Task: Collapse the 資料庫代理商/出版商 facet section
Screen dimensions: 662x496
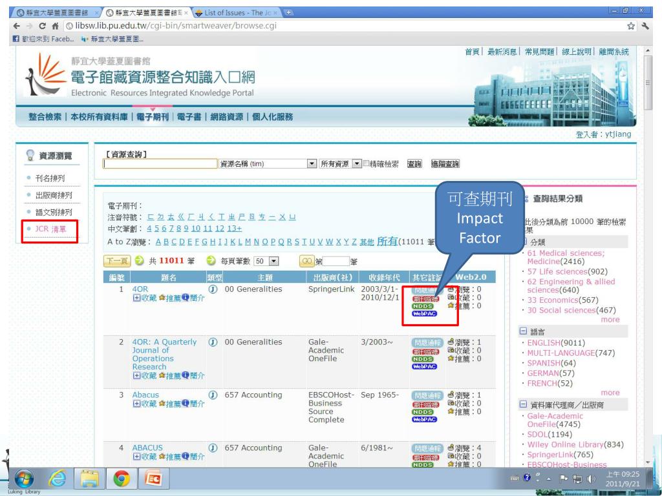Action: coord(523,405)
